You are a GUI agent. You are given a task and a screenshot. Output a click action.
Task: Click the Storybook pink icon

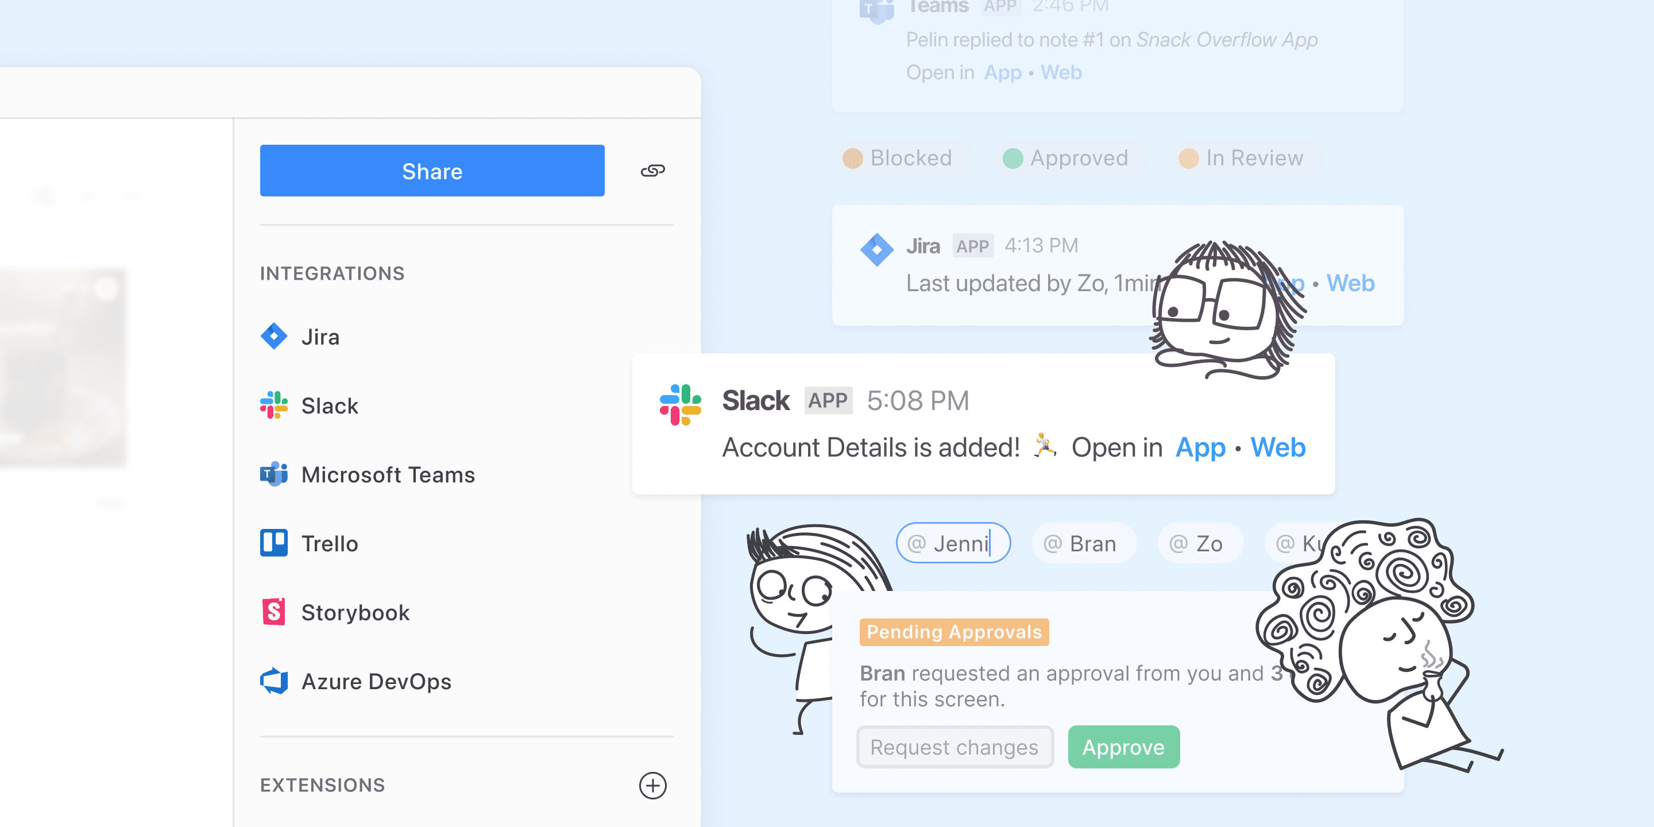click(x=274, y=612)
